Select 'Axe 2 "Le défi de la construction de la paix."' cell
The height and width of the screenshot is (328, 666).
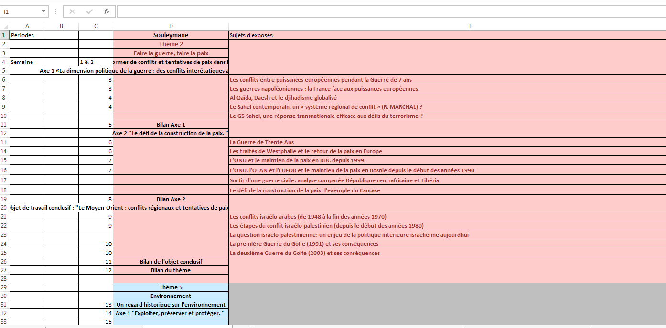[171, 133]
